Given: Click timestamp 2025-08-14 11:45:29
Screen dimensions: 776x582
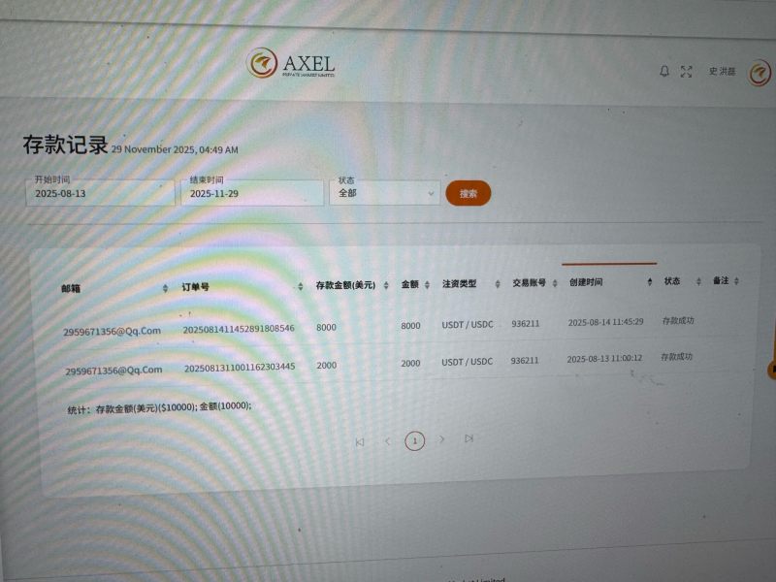Looking at the screenshot, I should click(x=605, y=322).
